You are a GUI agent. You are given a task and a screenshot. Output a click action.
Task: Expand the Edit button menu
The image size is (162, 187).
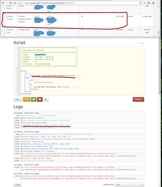click(x=18, y=99)
